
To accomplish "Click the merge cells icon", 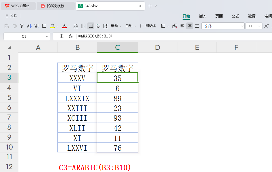I will tap(98, 26).
